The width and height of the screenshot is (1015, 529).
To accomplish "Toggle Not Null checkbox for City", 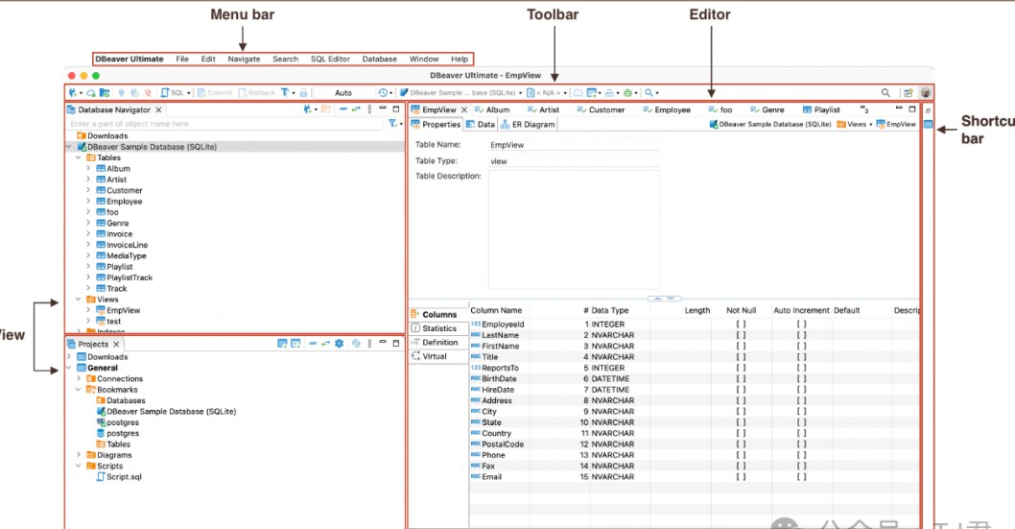I will (x=741, y=412).
